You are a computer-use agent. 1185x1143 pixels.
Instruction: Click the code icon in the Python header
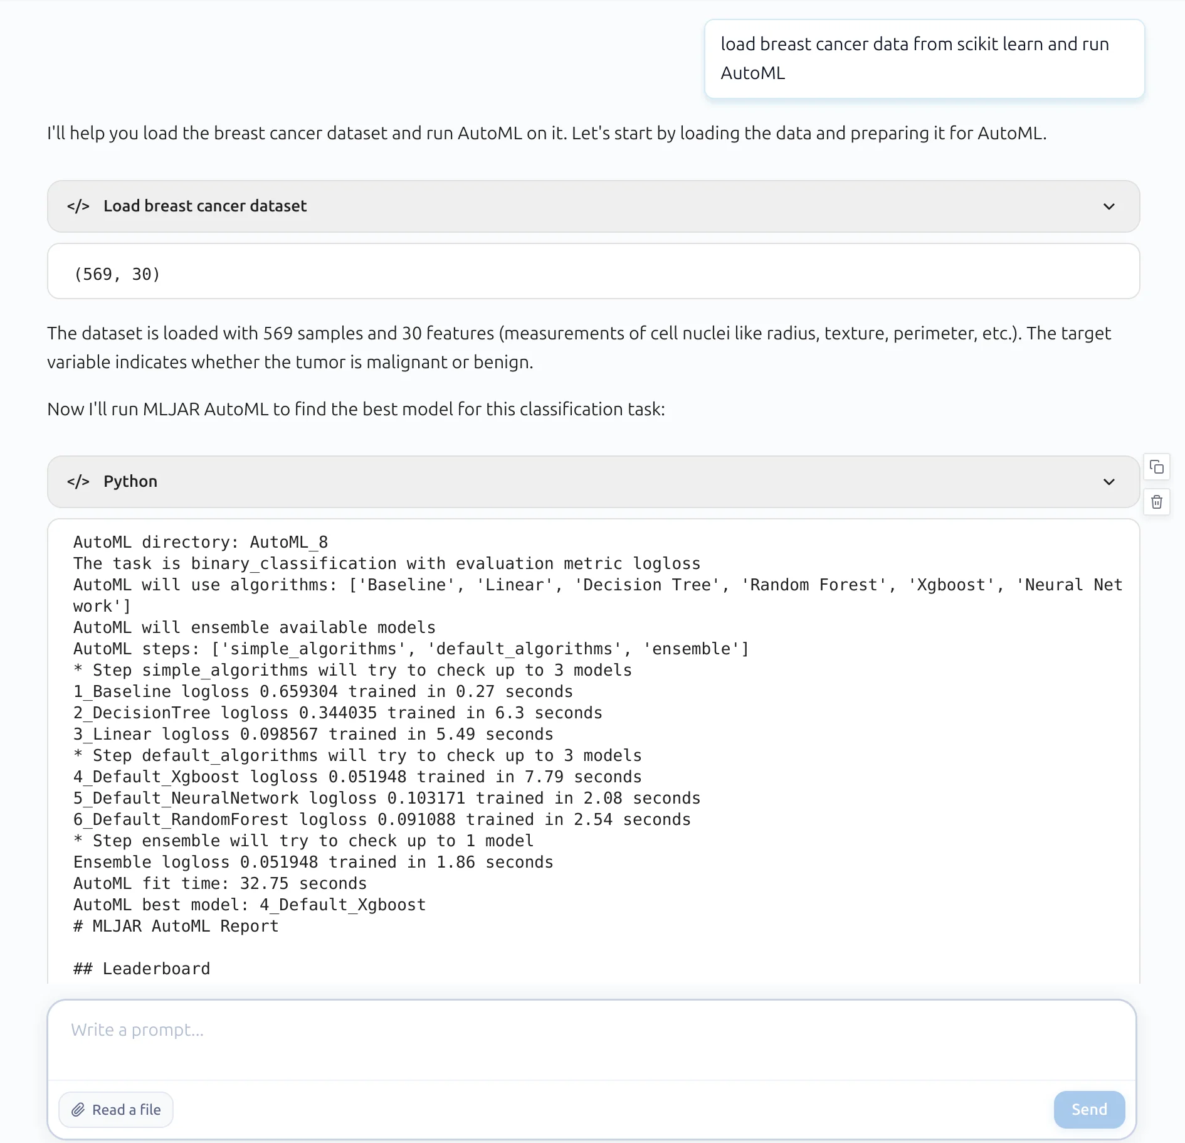coord(78,482)
